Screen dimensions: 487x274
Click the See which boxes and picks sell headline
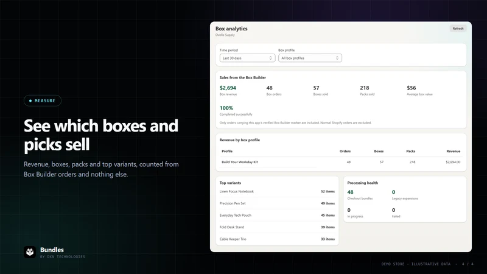(x=101, y=135)
